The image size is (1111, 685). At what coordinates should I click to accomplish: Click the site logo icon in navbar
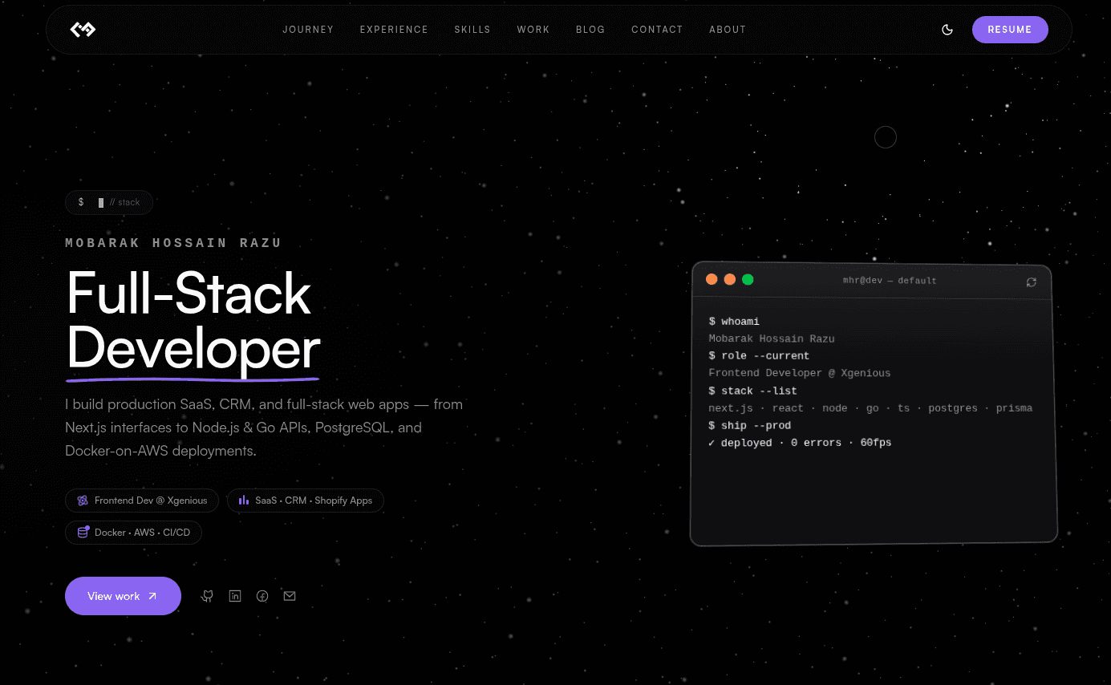83,30
